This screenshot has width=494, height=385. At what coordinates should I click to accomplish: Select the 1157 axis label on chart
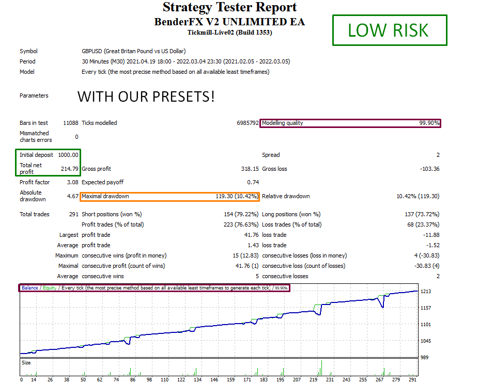[426, 308]
